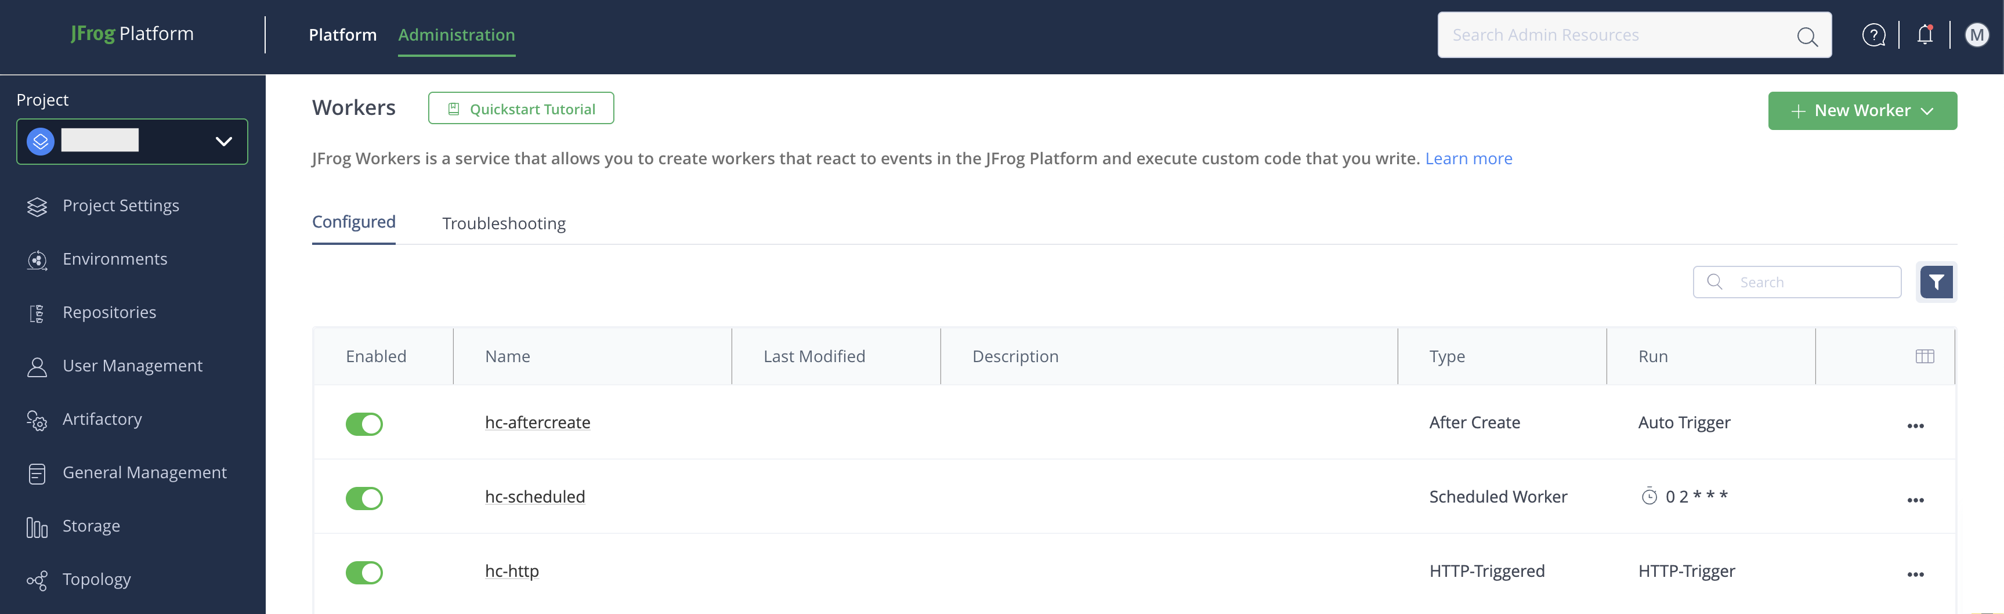Click the General Management sidebar icon
The width and height of the screenshot is (2004, 614).
37,473
